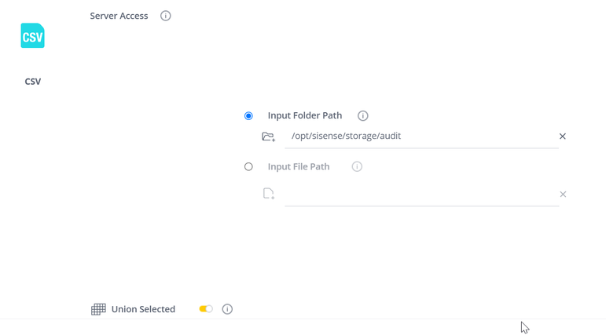
Task: Show info for Input File Path
Action: coord(357,167)
